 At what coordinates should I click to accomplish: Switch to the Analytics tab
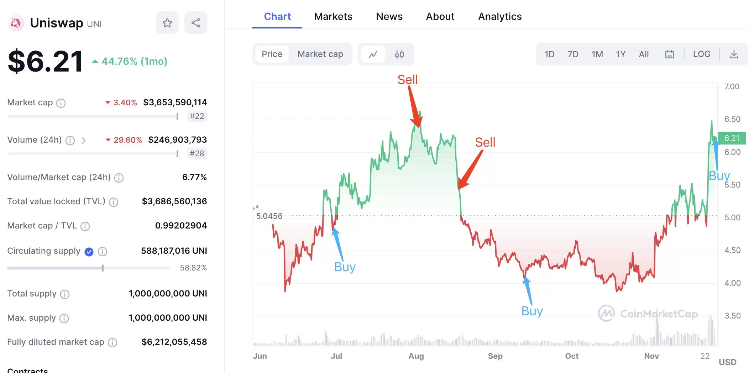[499, 17]
